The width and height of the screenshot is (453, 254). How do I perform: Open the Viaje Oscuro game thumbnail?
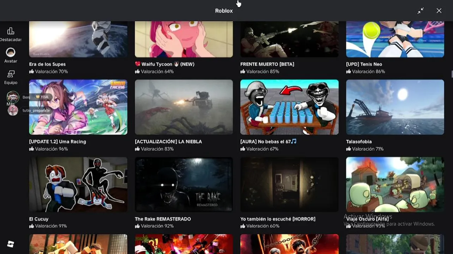[395, 185]
